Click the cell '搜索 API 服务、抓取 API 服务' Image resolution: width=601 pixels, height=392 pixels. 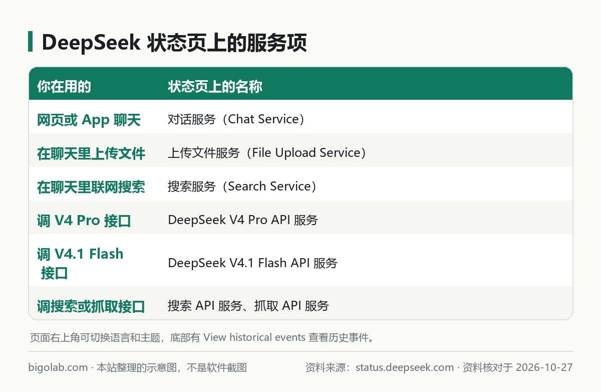click(x=248, y=306)
